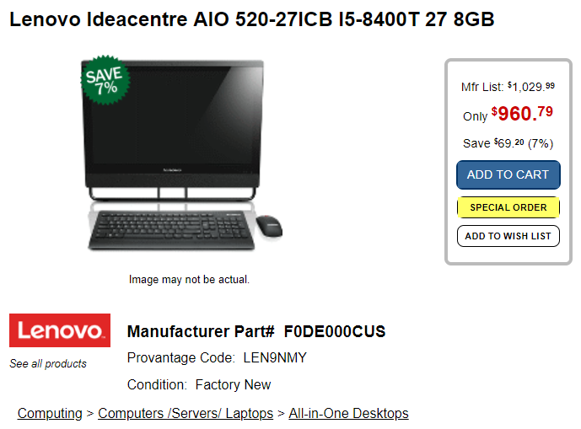Click the Image may not be actual caption
Viewport: 581px width, 429px height.
coord(189,279)
